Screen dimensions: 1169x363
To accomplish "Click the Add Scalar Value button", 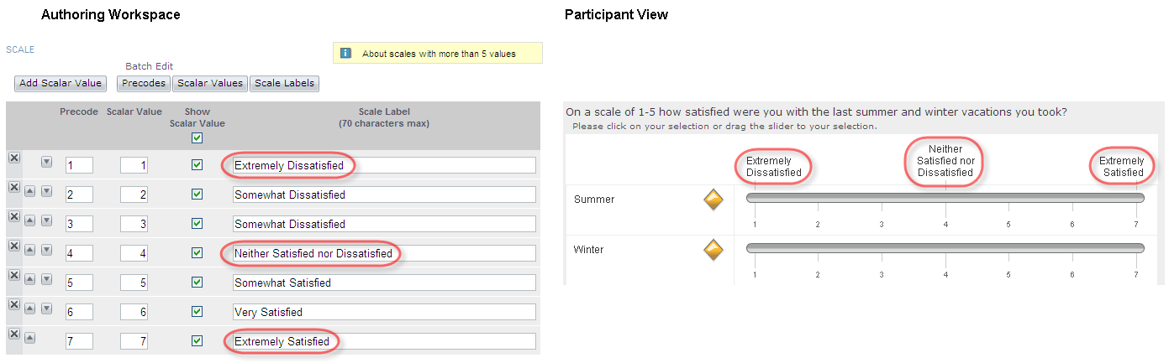I will click(61, 83).
